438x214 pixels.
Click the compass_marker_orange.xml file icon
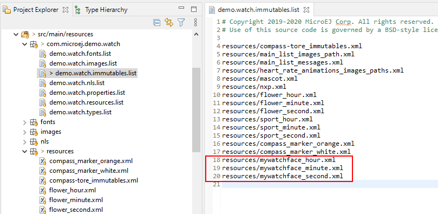click(x=43, y=161)
